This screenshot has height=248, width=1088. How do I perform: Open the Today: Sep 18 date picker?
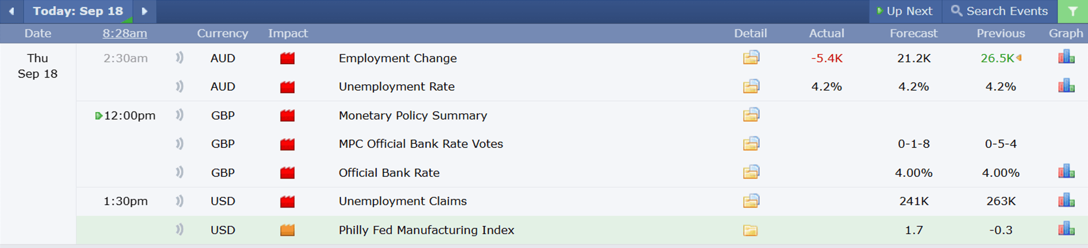78,11
